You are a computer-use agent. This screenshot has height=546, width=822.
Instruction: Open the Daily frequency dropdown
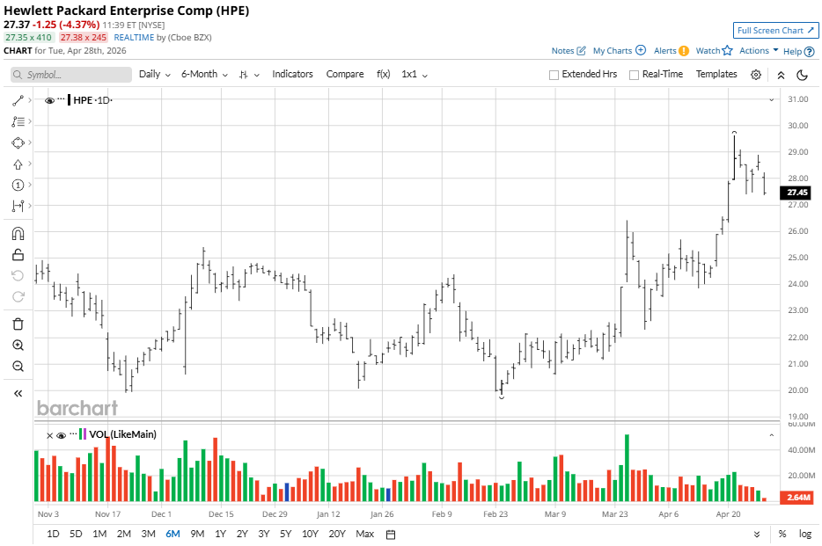(154, 75)
